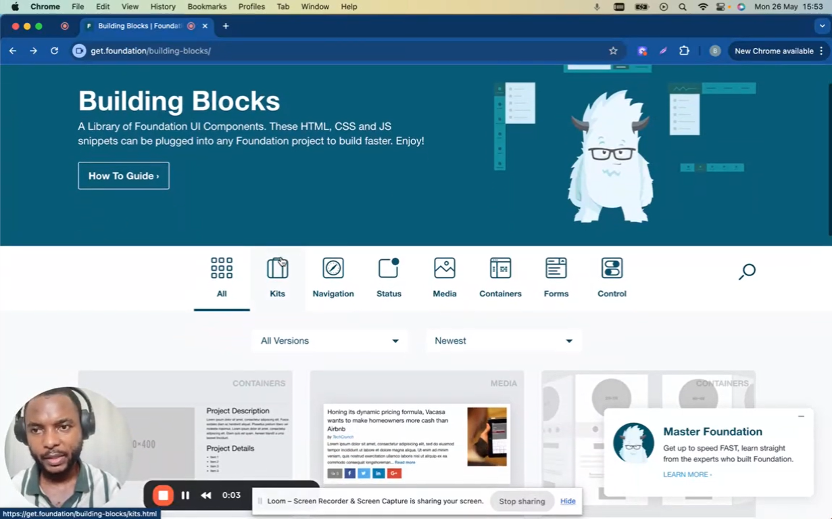This screenshot has width=832, height=519.
Task: Open the Forms category
Action: [556, 278]
